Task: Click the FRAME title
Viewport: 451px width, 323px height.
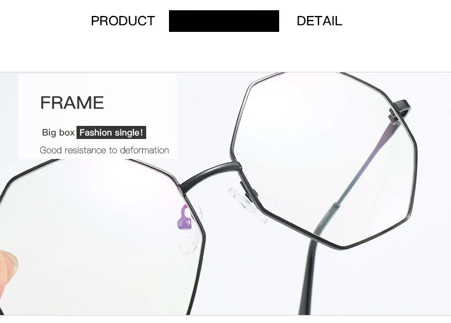Action: pyautogui.click(x=72, y=103)
